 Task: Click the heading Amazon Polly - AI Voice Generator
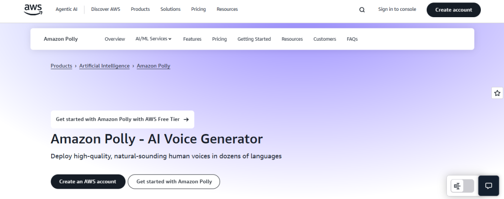coord(157,139)
